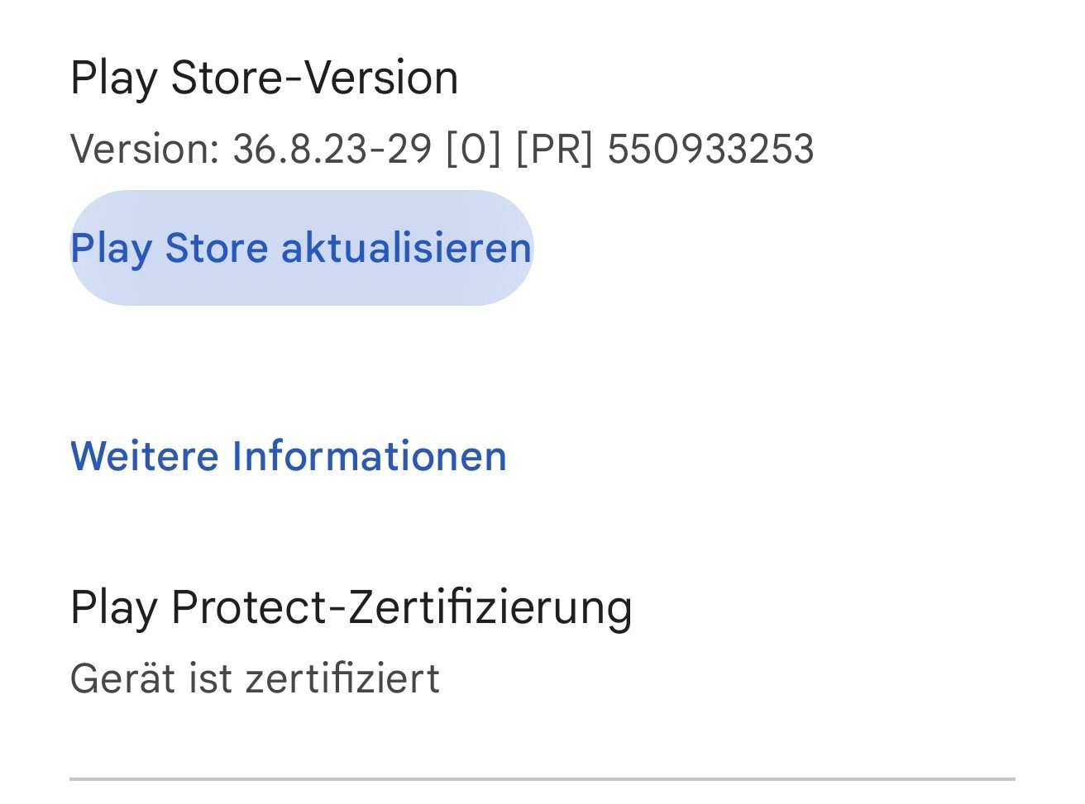Tap the build number 550933253

click(x=710, y=150)
